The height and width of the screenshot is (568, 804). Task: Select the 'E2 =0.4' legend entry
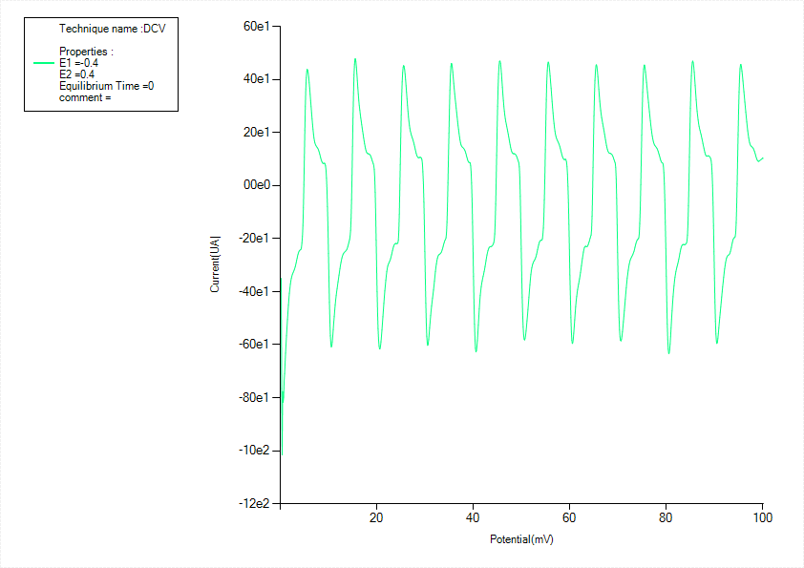click(x=76, y=74)
